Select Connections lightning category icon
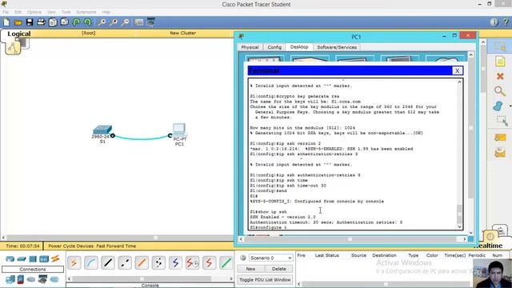The image size is (512, 288). tap(55, 259)
